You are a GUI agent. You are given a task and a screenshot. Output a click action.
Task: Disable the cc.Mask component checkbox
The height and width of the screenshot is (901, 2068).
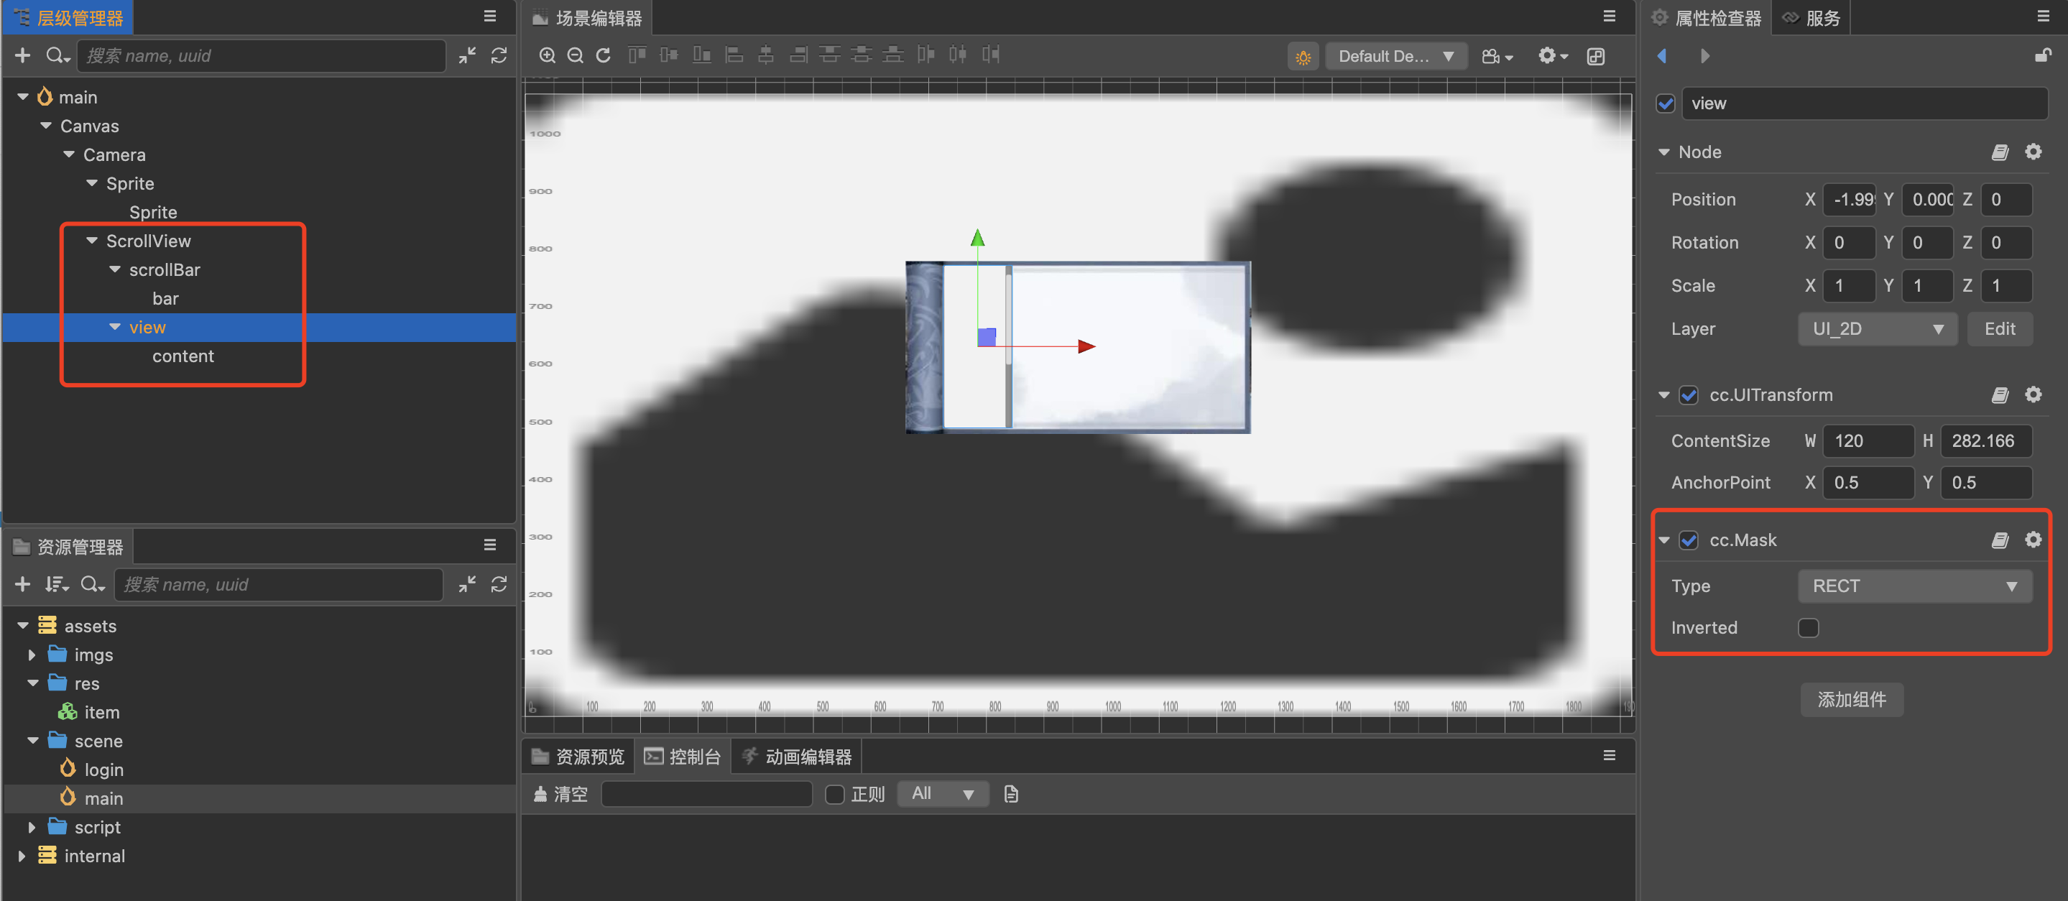[1689, 540]
